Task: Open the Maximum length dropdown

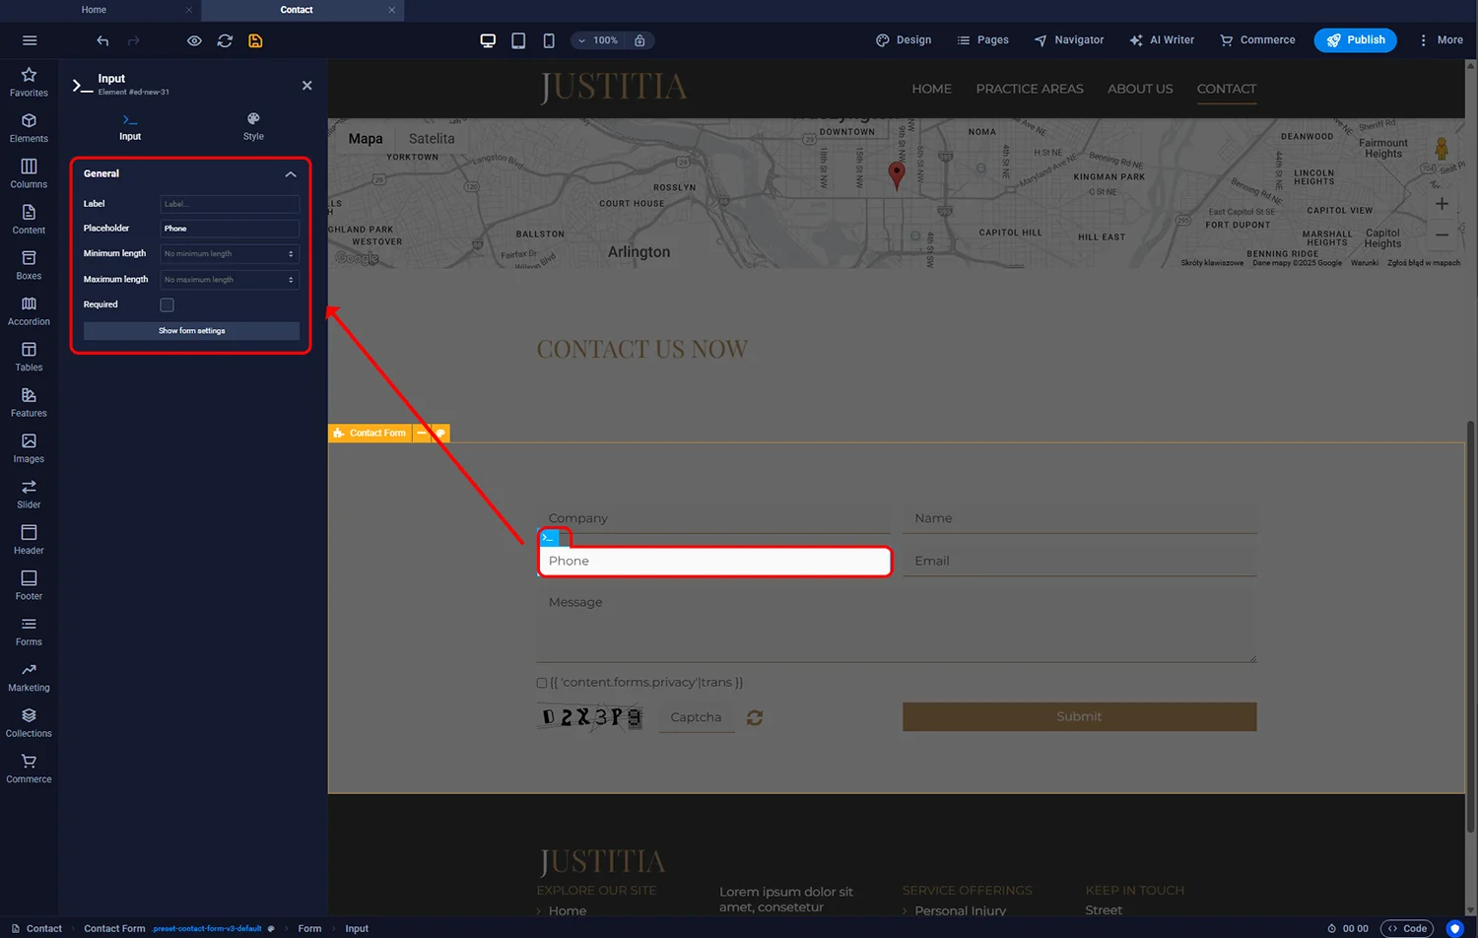Action: [x=230, y=280]
